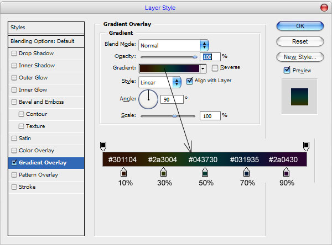Click the #043730 label on gradient bar

203,159
